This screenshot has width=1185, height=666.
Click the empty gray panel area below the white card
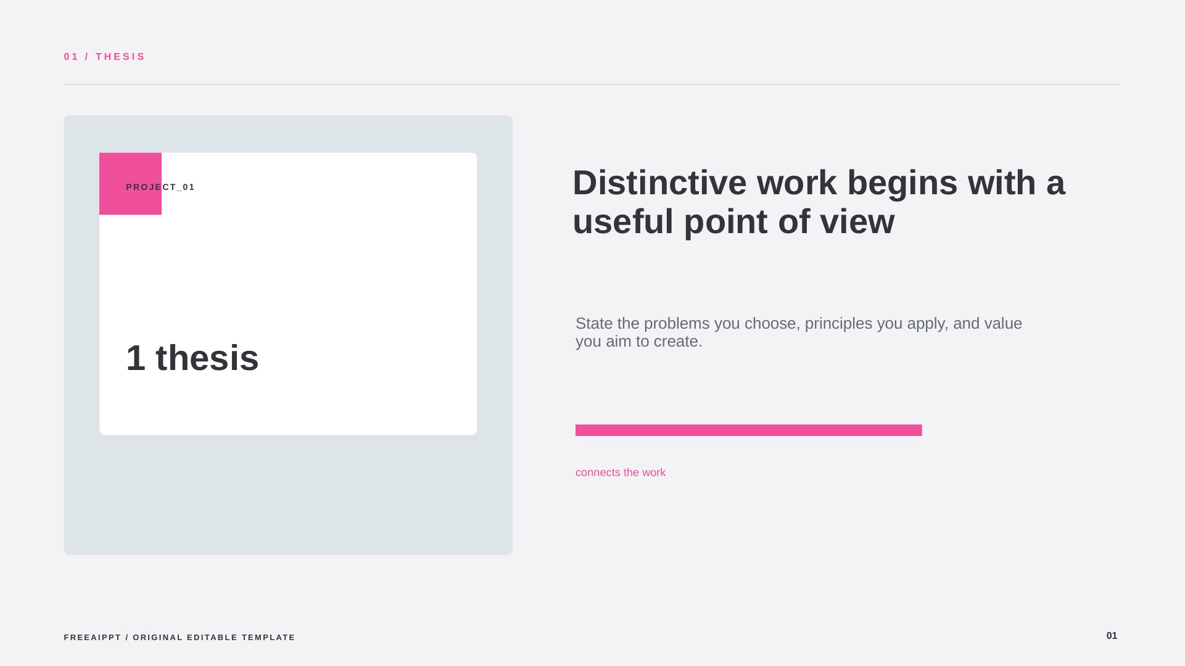(x=288, y=495)
